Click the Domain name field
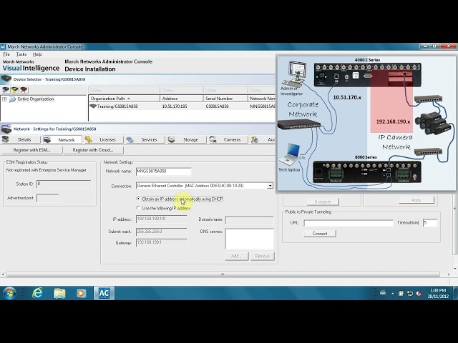The image size is (458, 343). (x=250, y=220)
